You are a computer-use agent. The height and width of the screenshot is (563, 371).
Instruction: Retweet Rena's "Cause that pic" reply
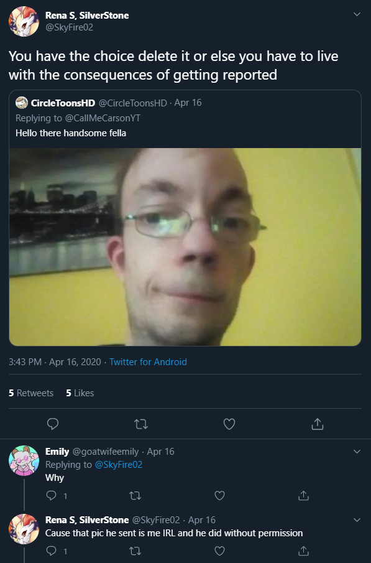point(135,551)
